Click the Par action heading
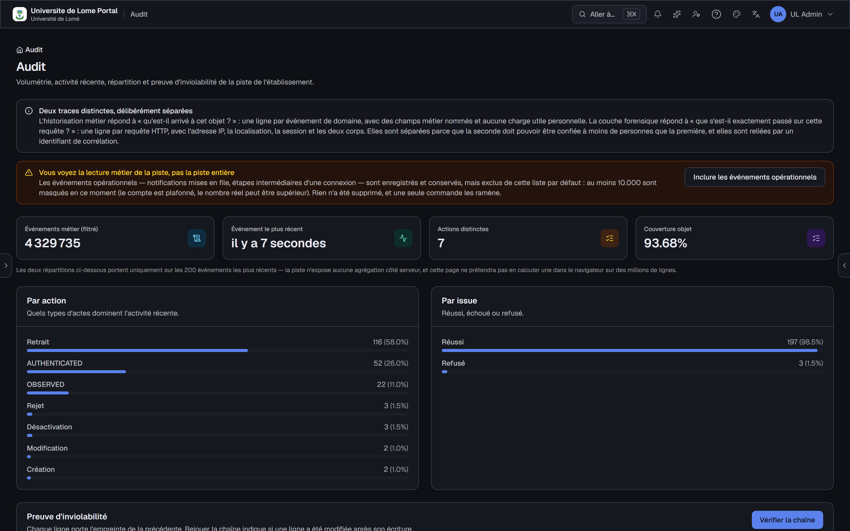The height and width of the screenshot is (531, 850). click(46, 301)
